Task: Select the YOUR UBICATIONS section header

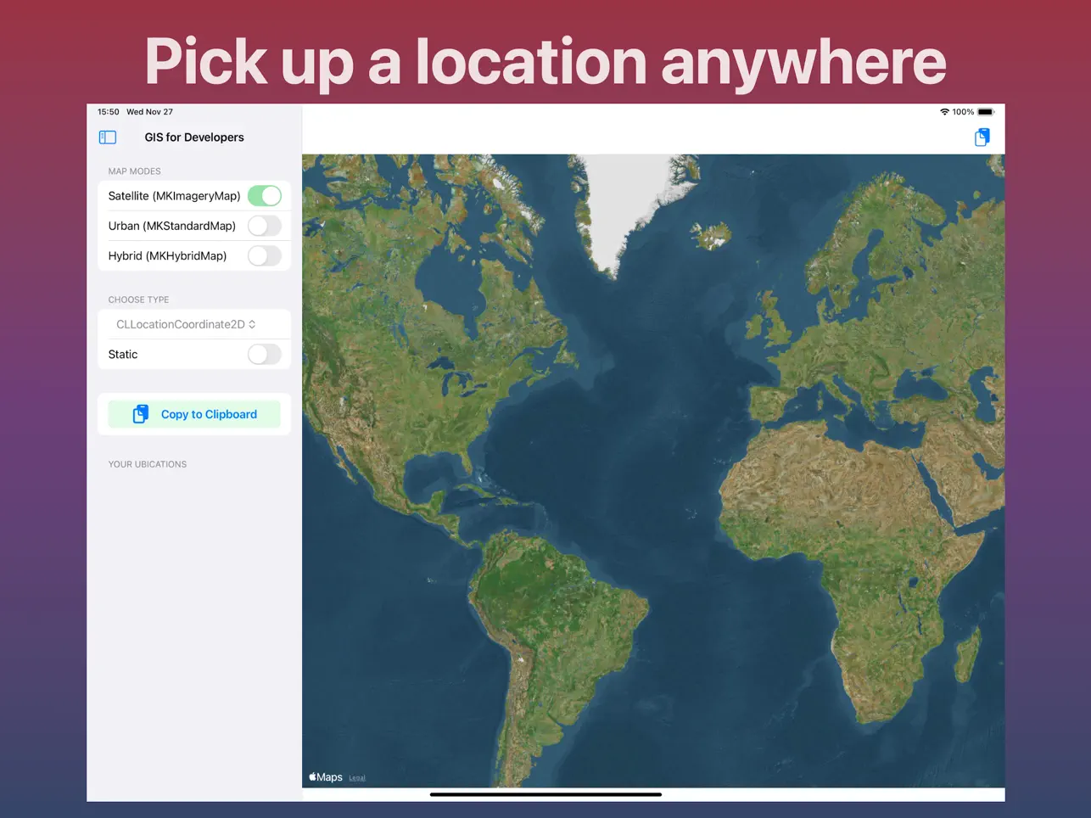Action: pos(147,464)
